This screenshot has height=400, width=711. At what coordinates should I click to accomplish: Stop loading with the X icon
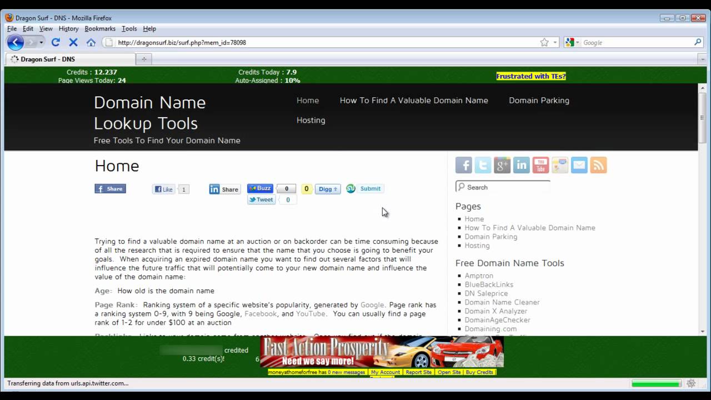tap(73, 42)
